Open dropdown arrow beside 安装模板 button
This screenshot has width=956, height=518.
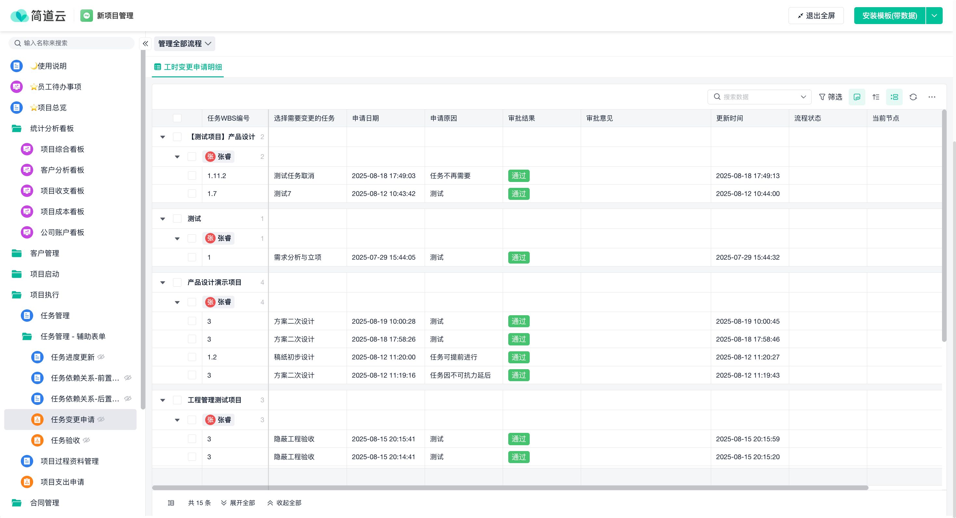(x=934, y=16)
